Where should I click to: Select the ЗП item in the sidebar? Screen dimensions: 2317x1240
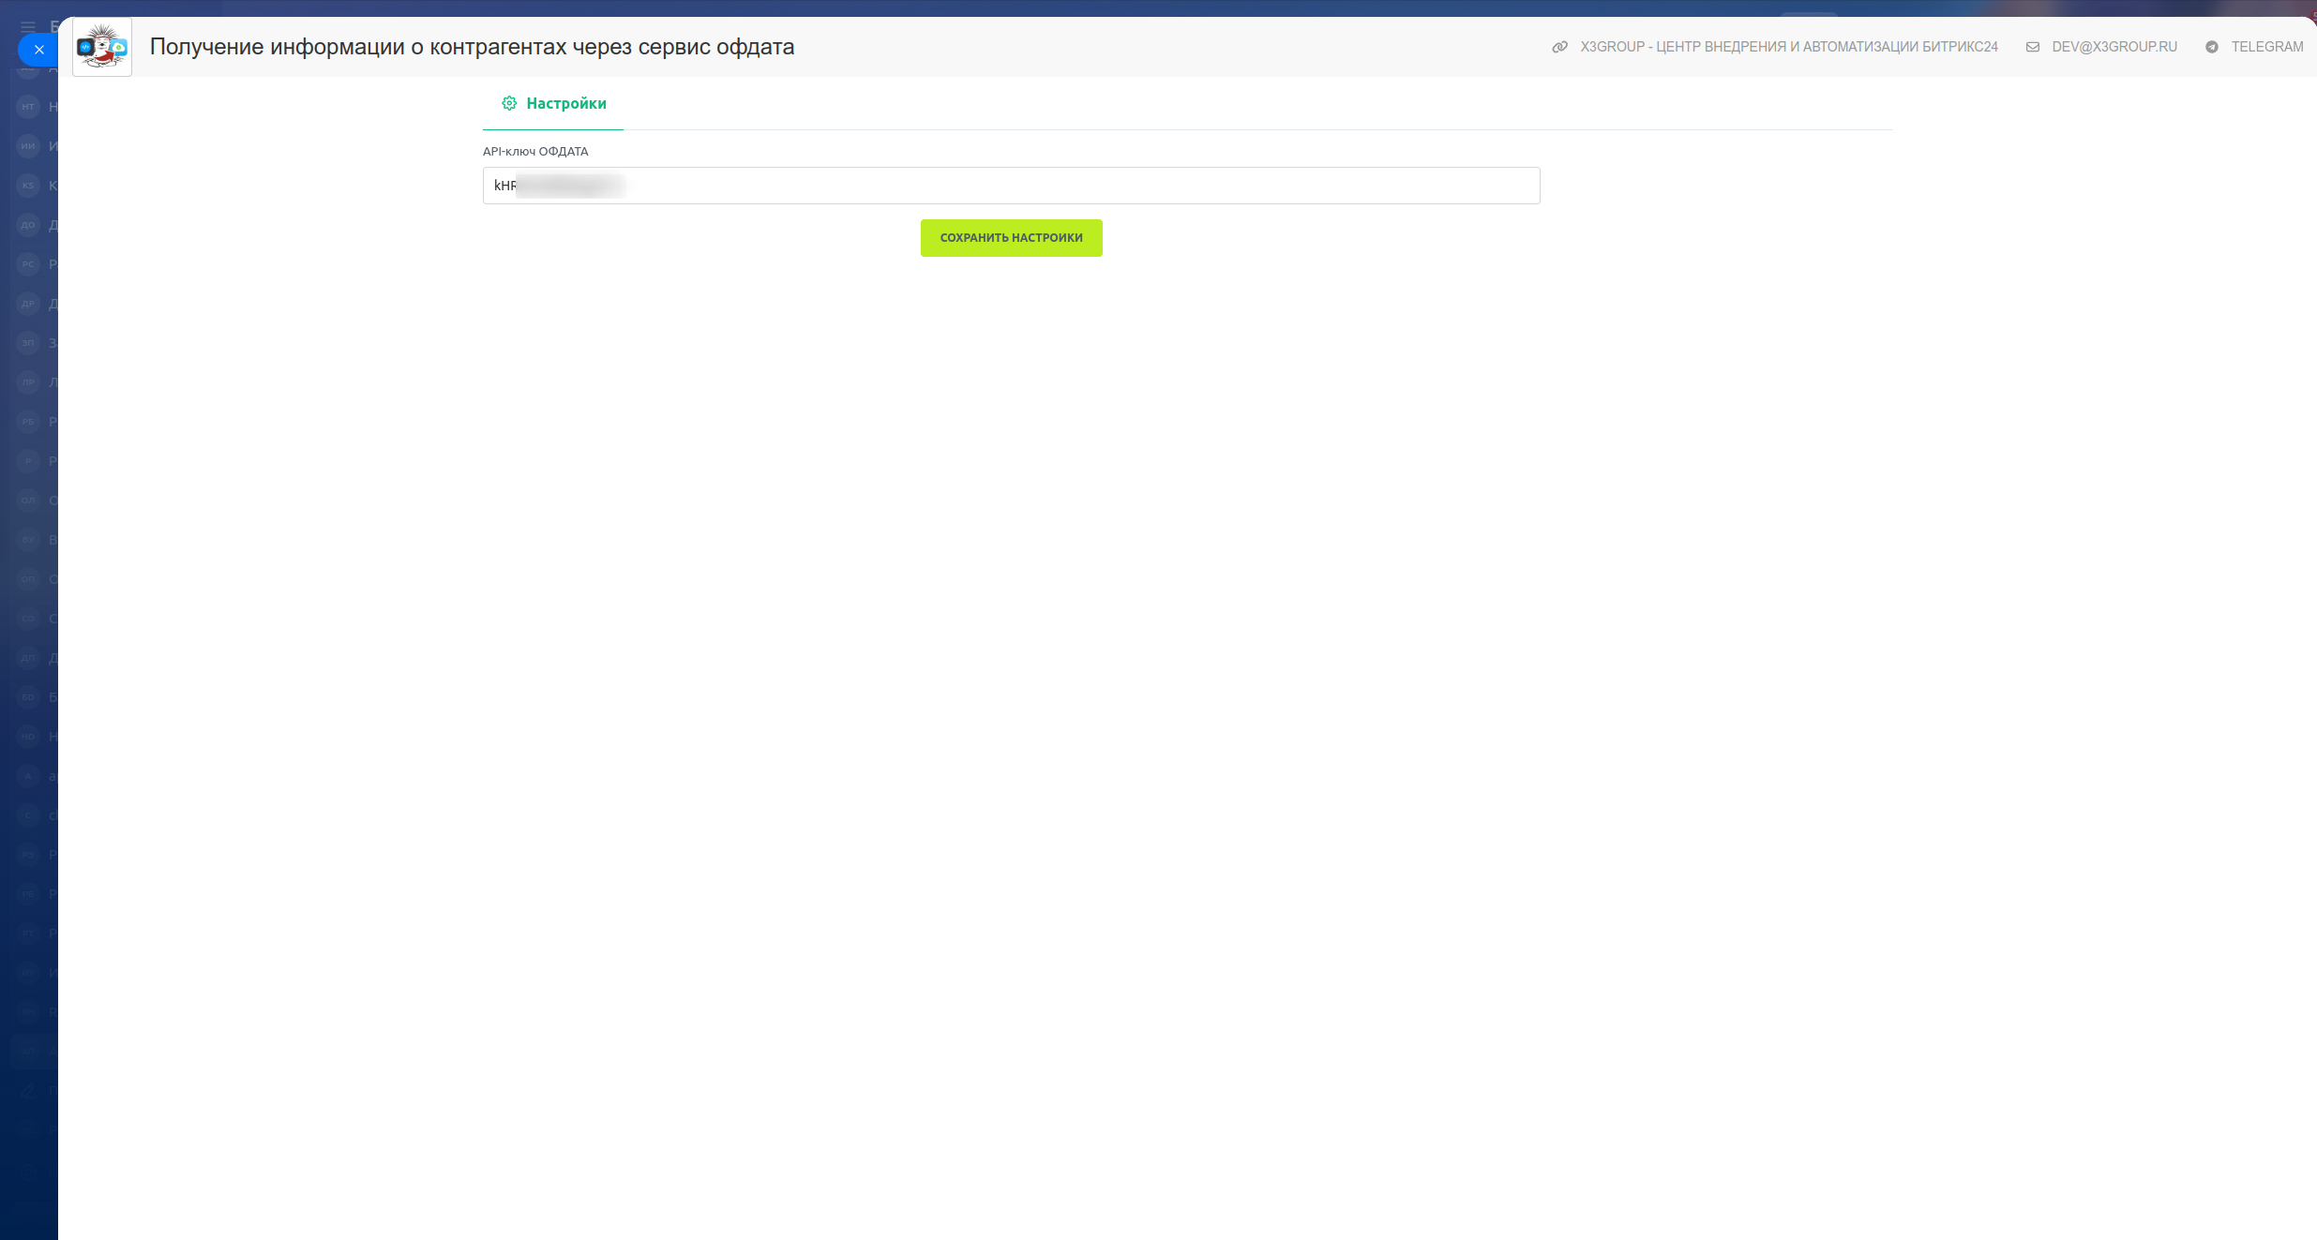pyautogui.click(x=28, y=343)
